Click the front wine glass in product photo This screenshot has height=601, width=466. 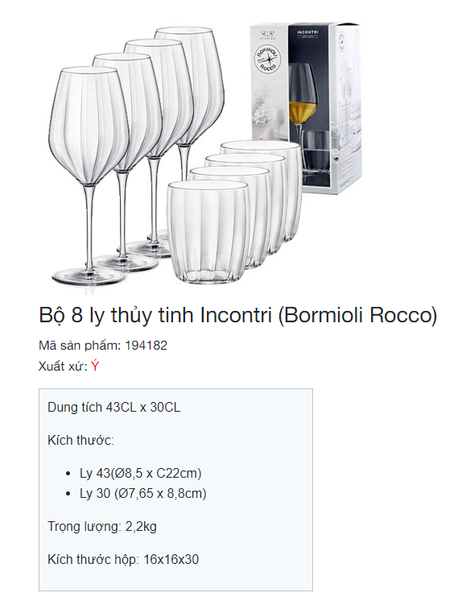click(x=87, y=176)
